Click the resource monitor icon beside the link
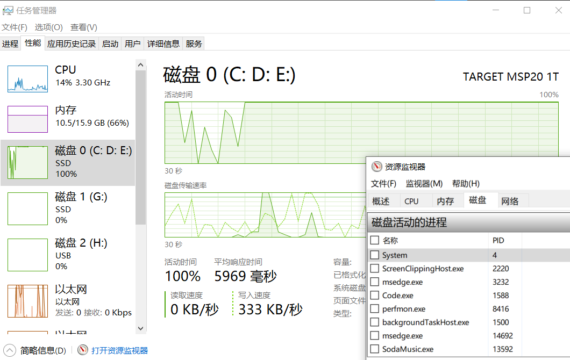The height and width of the screenshot is (360, 570). click(x=83, y=350)
